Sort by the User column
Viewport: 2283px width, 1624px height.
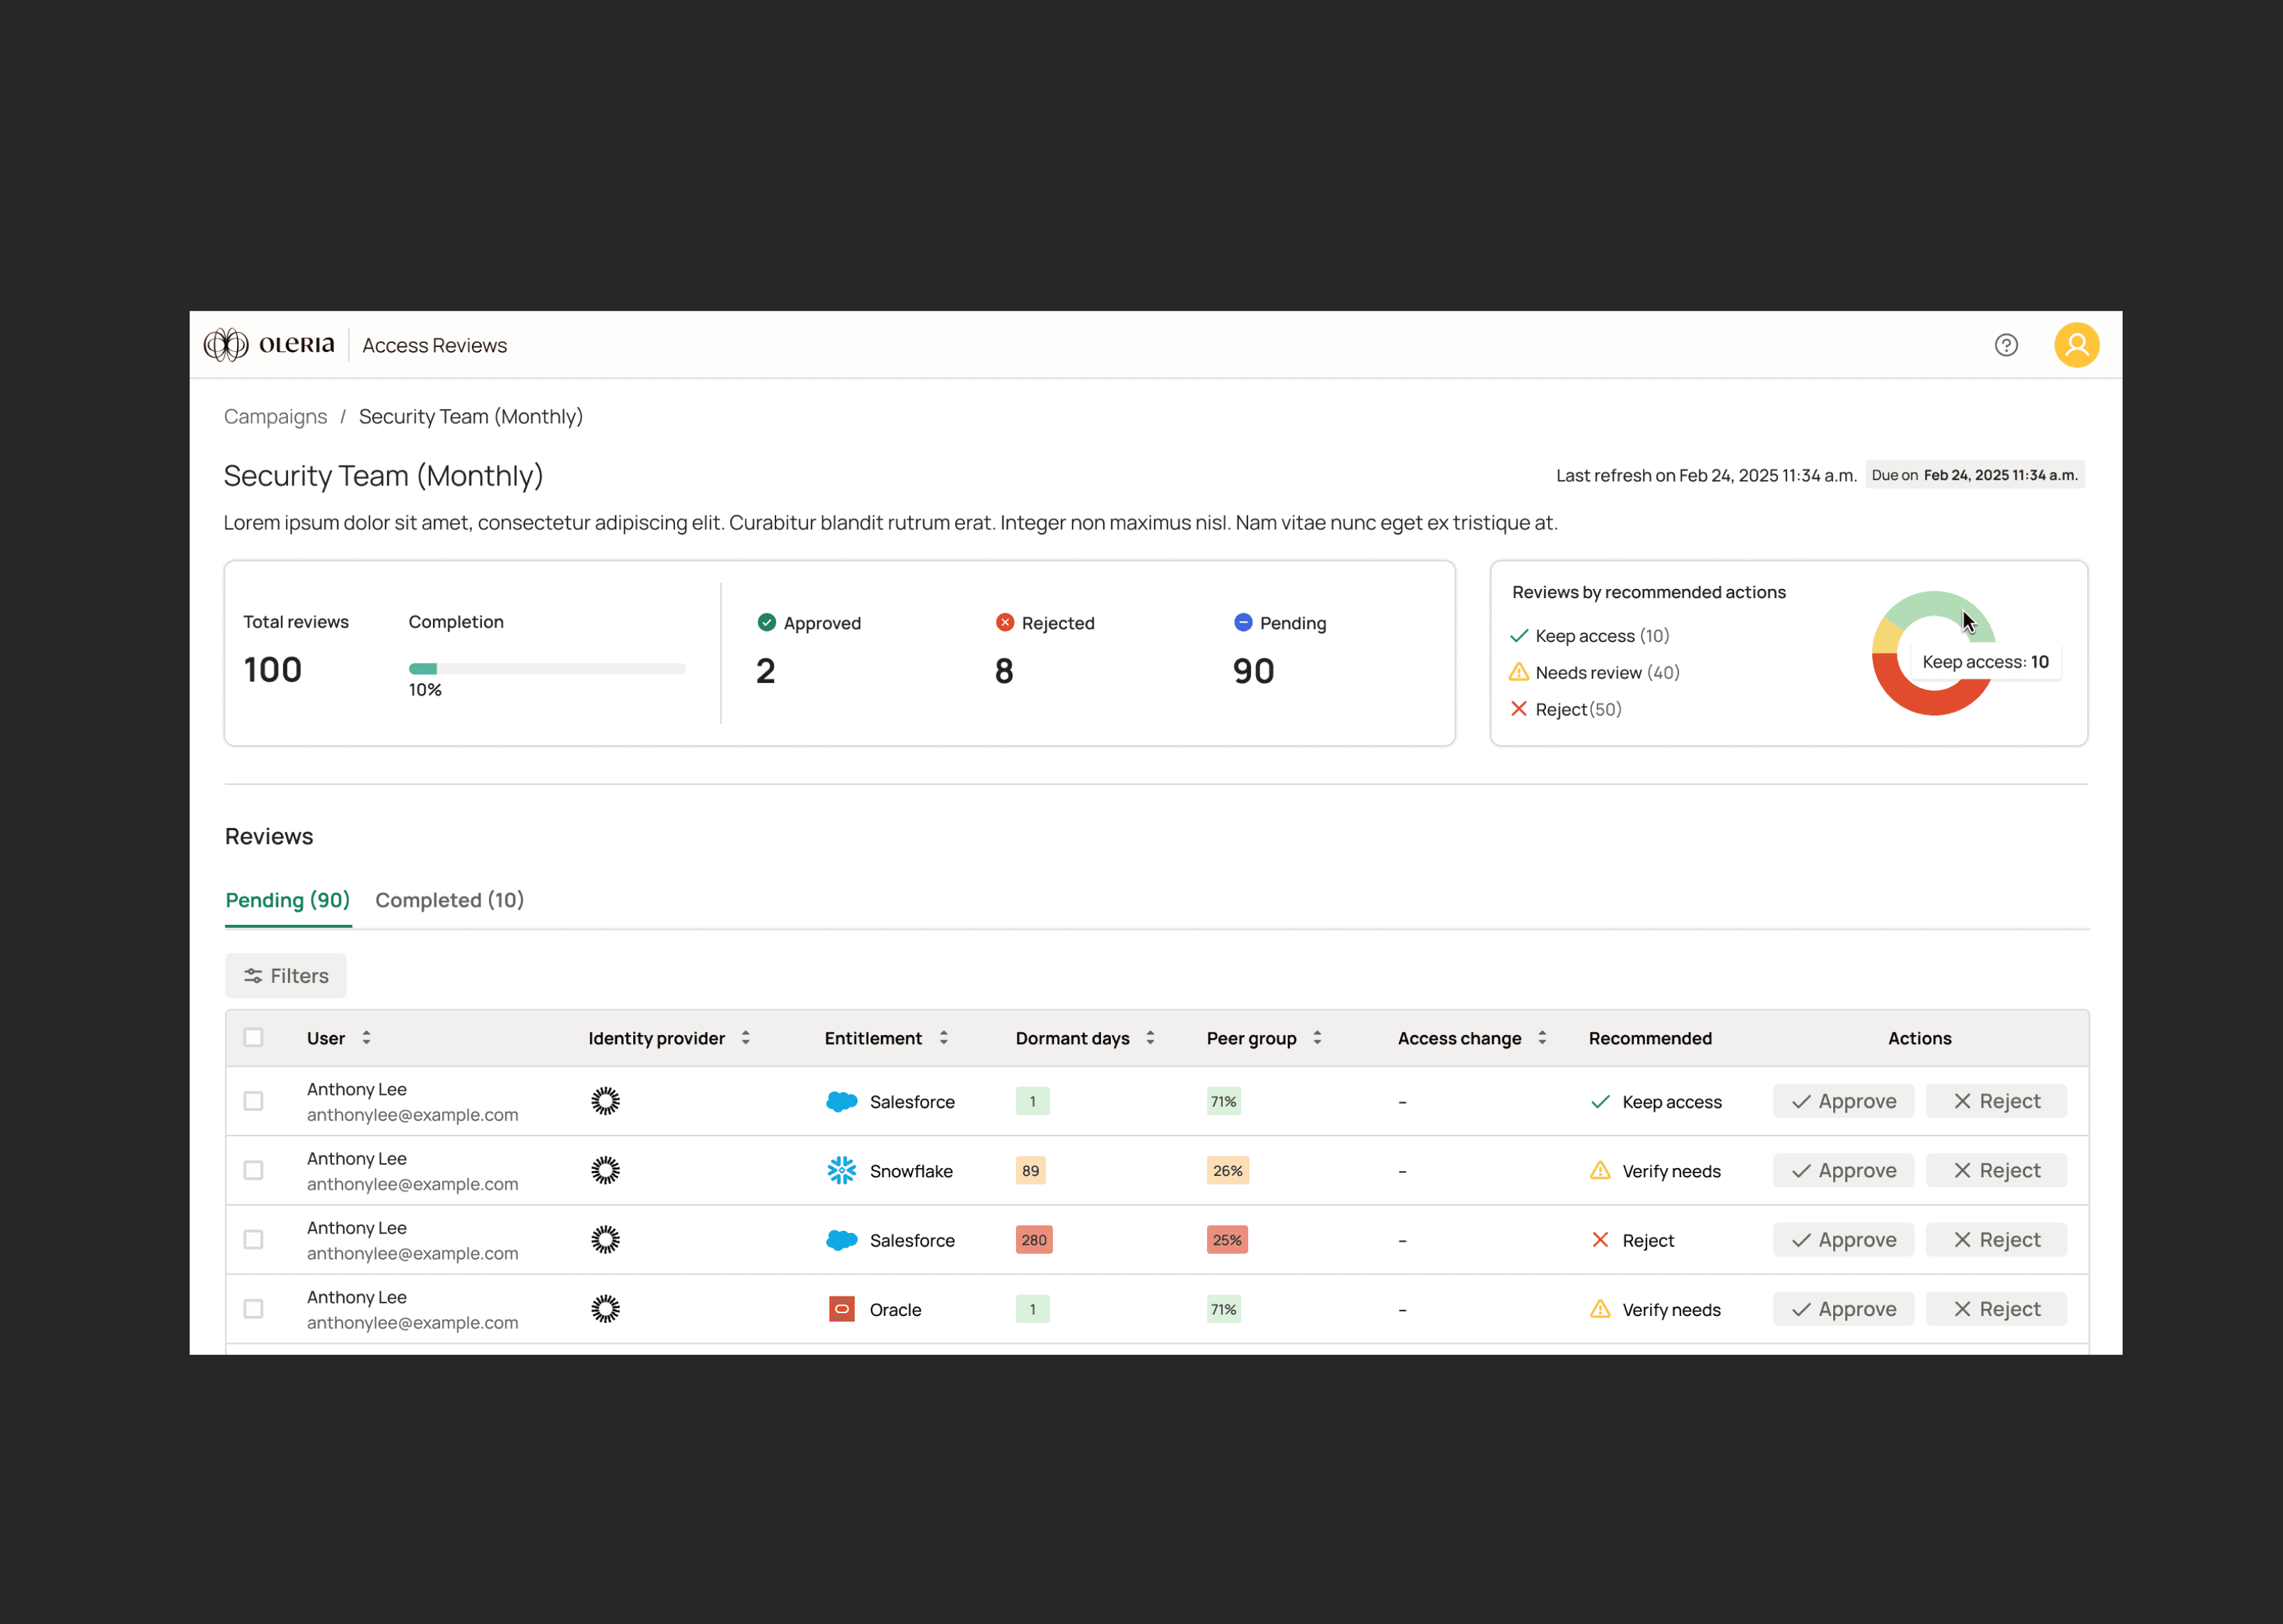click(366, 1038)
